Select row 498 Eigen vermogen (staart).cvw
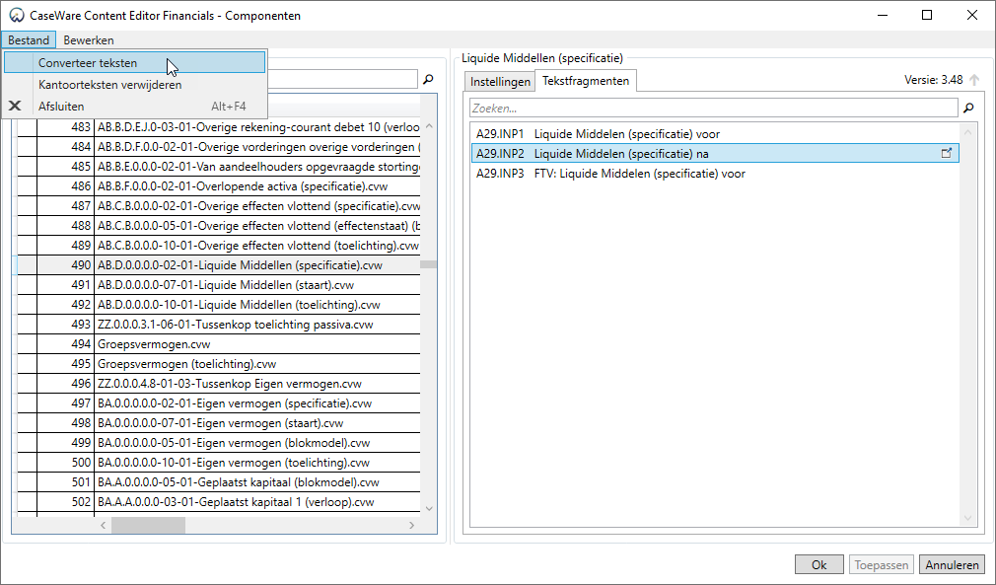Viewport: 996px width, 585px height. click(x=219, y=422)
